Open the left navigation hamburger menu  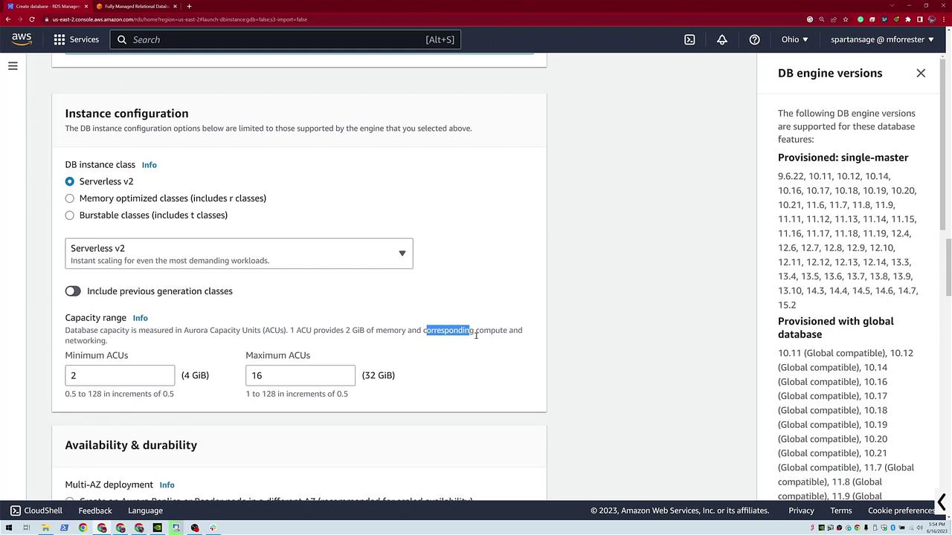click(x=13, y=66)
